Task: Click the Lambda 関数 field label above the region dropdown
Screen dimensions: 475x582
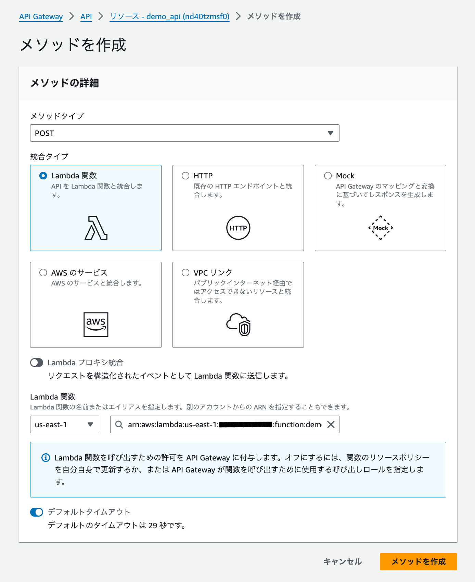Action: 53,397
